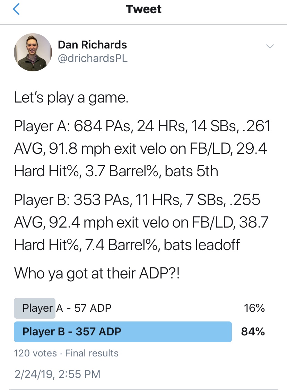Tap the Dan Richards display name
This screenshot has height=390, width=287.
click(92, 45)
